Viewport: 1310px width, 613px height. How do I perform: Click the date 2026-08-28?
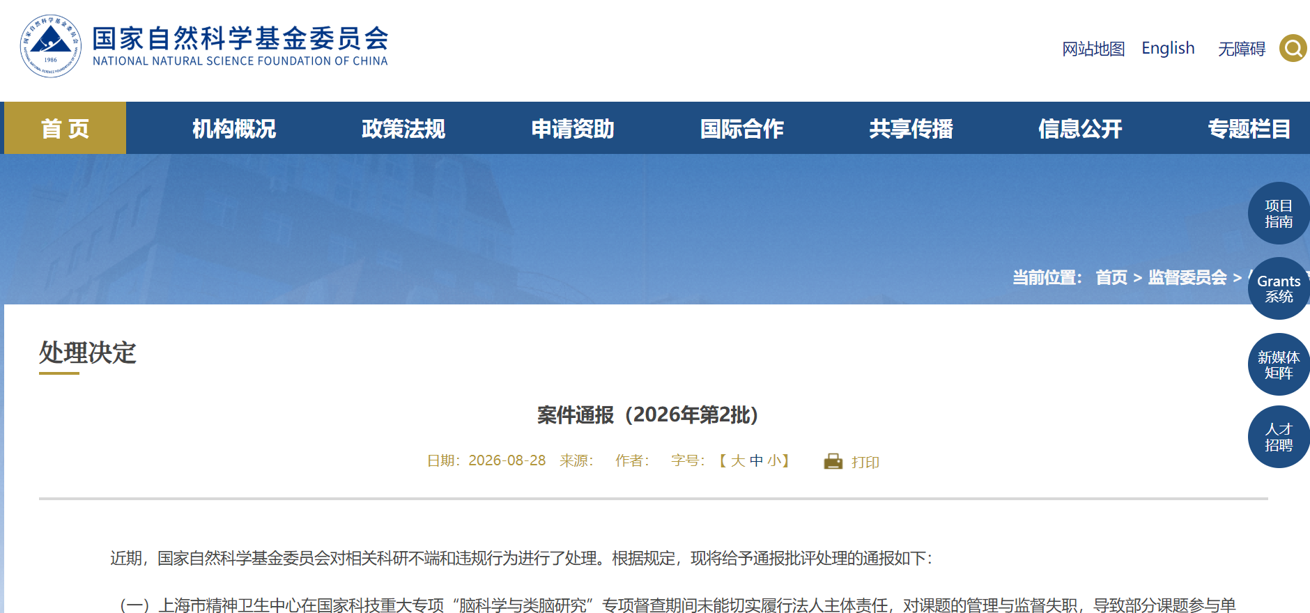507,460
